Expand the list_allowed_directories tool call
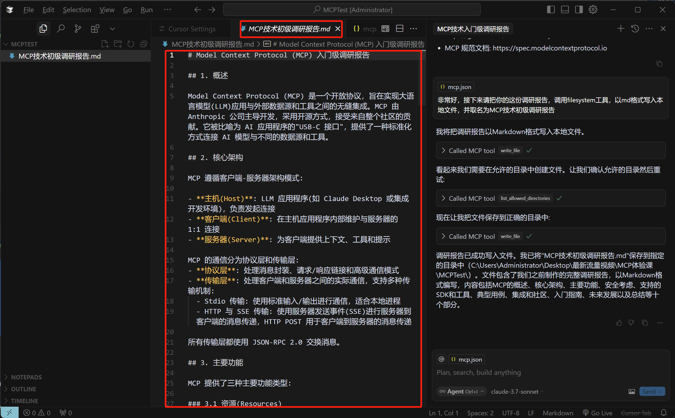 (x=550, y=198)
